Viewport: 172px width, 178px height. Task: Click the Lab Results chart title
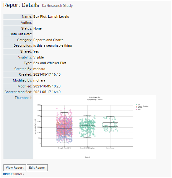[95, 97]
